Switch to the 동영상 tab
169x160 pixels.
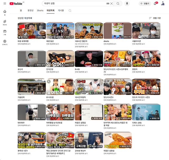click(x=30, y=11)
